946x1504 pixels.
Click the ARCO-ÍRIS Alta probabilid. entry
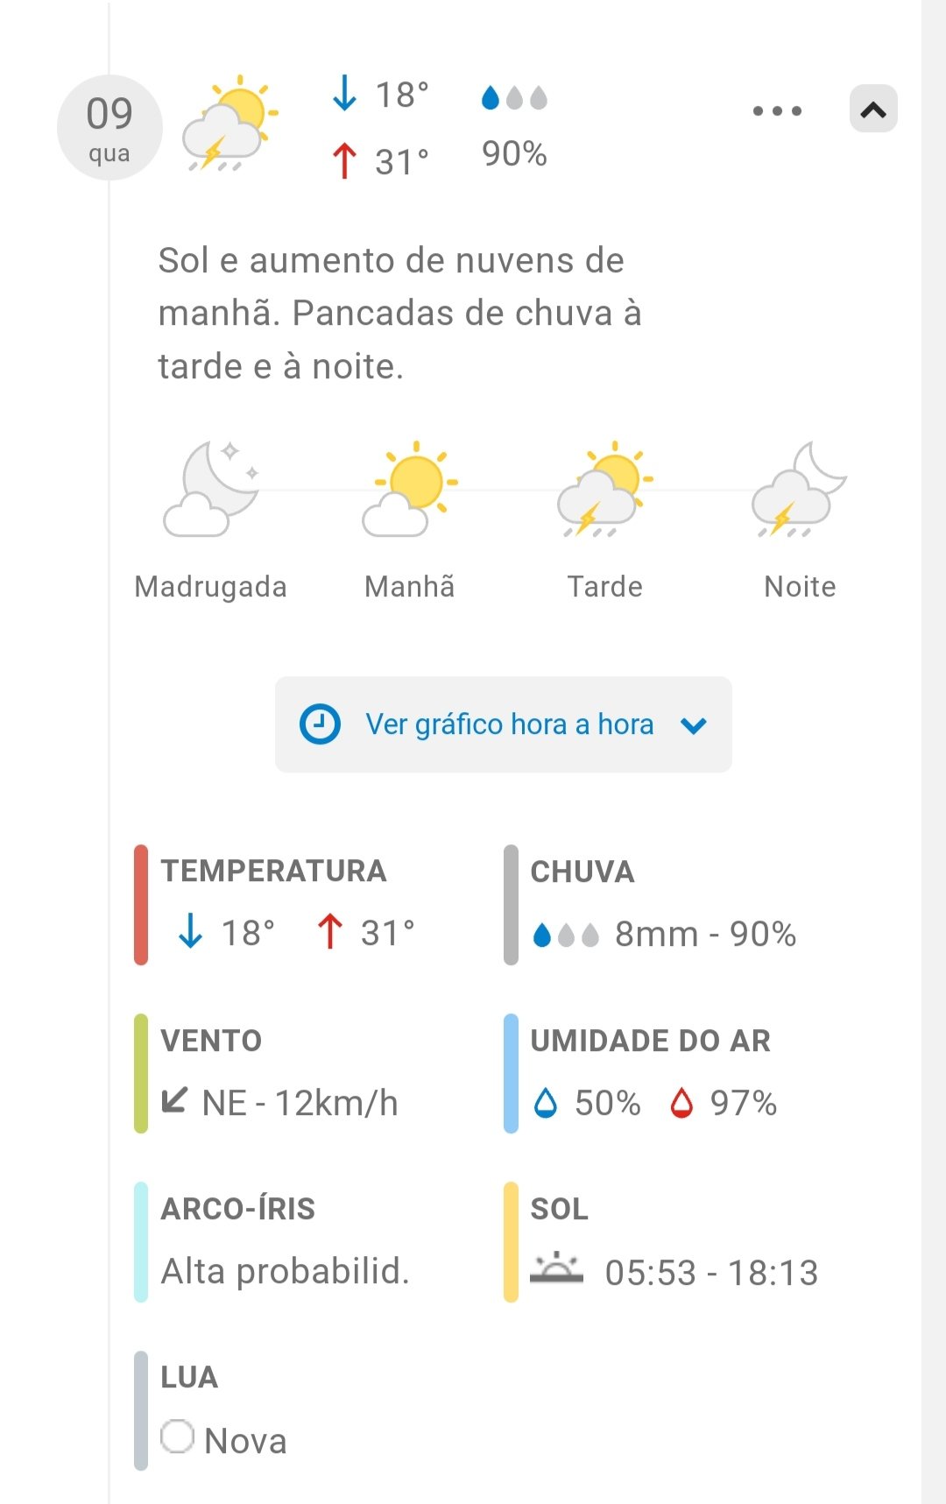point(285,1270)
